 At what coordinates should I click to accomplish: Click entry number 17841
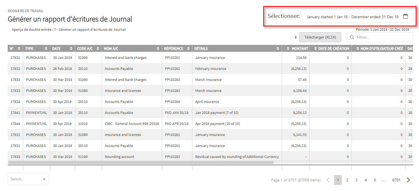tap(15, 113)
